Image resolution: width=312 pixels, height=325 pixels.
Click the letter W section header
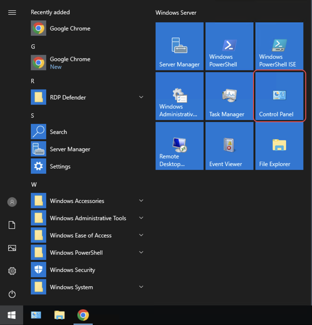34,185
